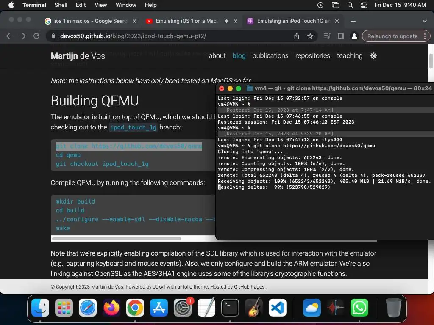
Task: Open a new Chrome tab
Action: [353, 21]
